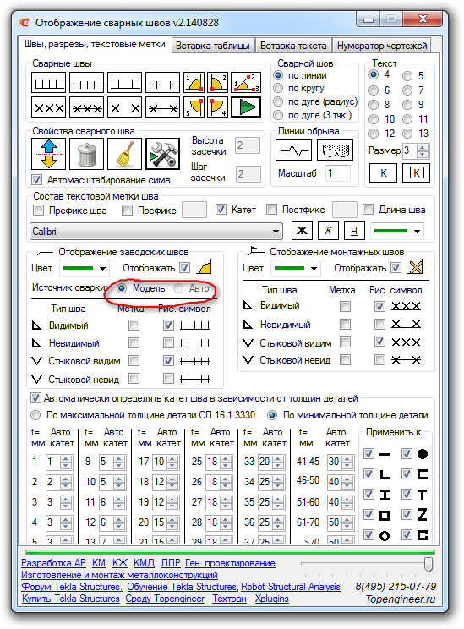
Task: Click the Купить Tekla Structures link
Action: [71, 599]
